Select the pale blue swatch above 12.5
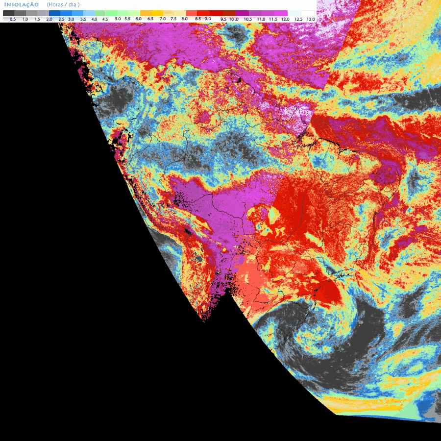The image size is (441, 441). 294,13
